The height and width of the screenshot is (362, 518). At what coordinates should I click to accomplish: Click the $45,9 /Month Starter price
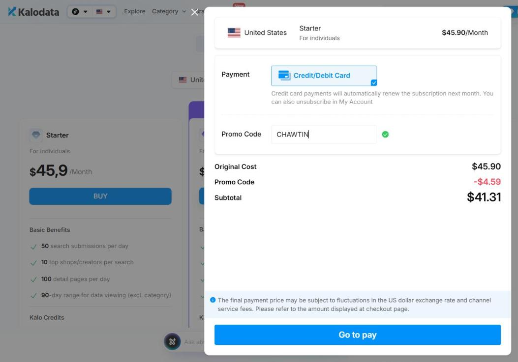[x=61, y=171]
